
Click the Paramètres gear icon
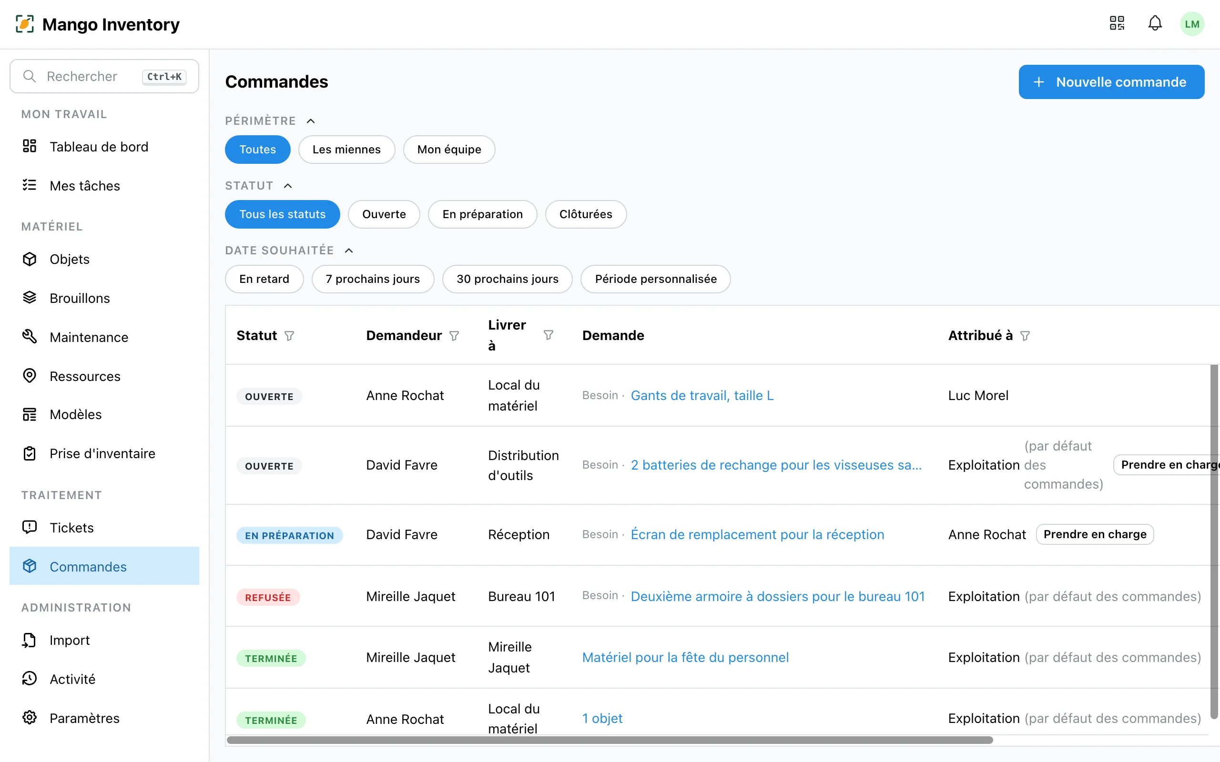pos(30,718)
